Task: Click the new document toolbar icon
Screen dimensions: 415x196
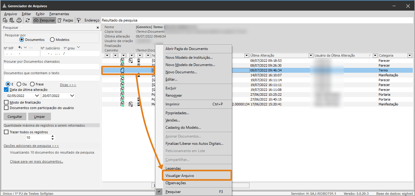Action: pos(5,20)
